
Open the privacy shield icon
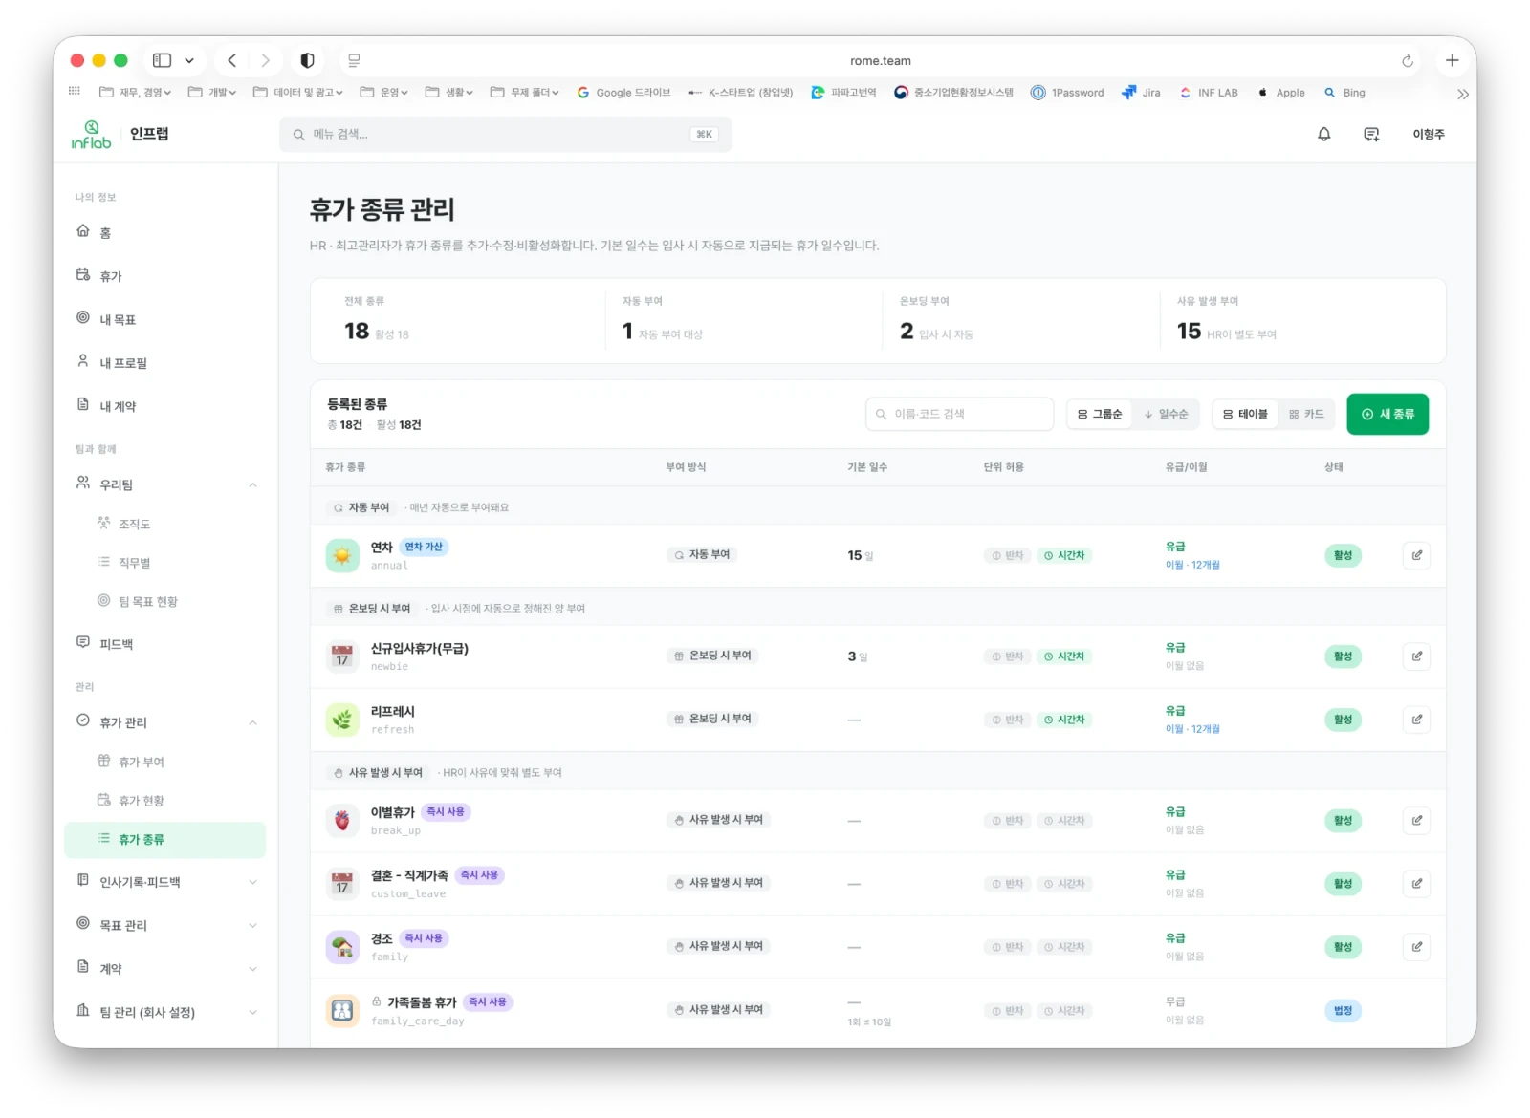[x=307, y=60]
